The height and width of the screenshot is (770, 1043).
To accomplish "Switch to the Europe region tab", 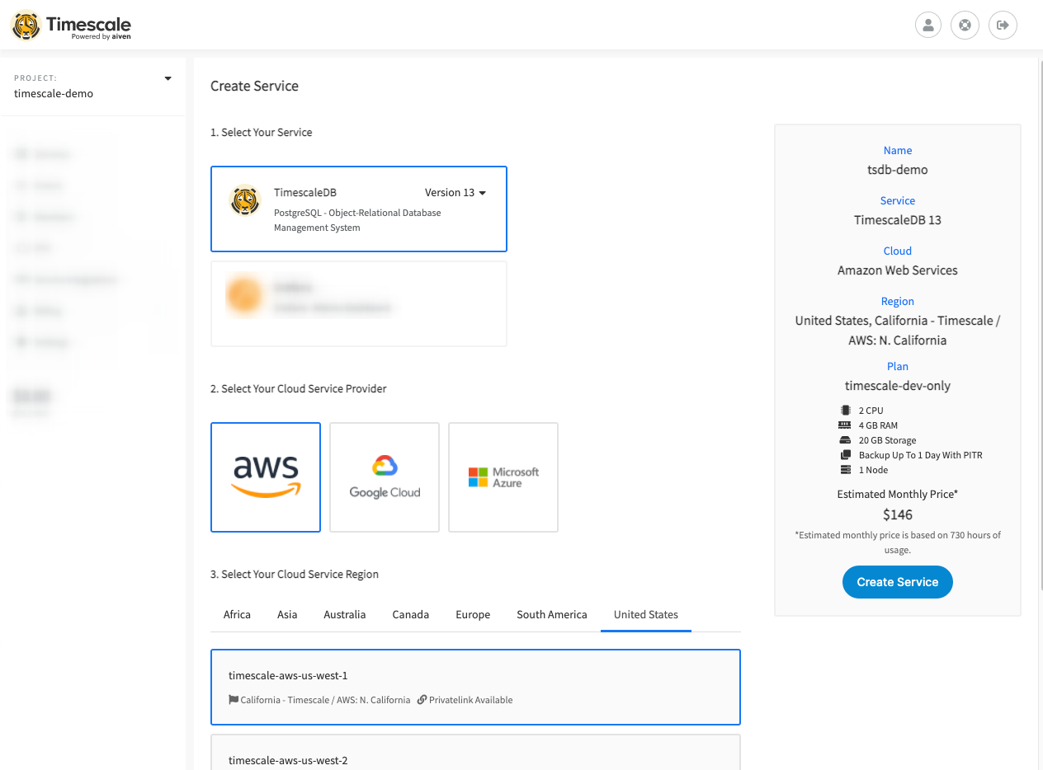I will coord(473,615).
